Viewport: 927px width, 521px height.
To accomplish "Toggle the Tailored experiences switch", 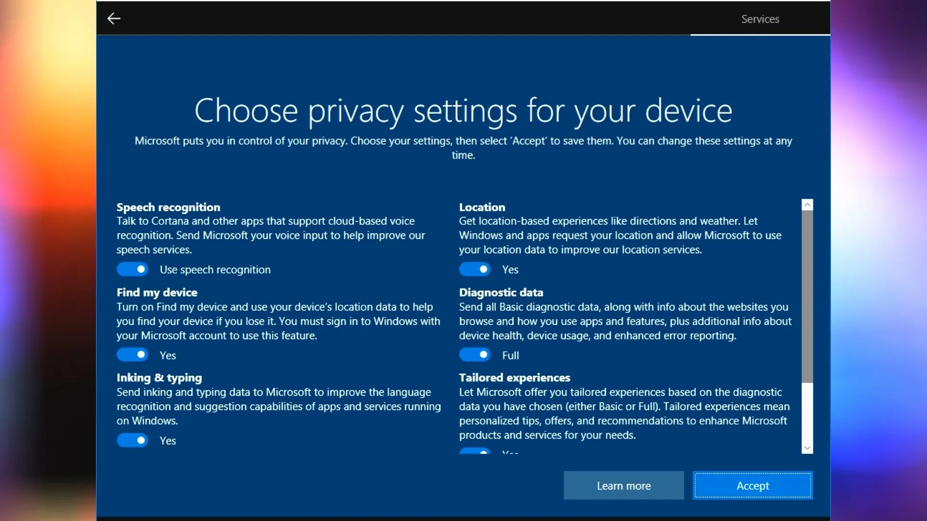I will coord(475,453).
